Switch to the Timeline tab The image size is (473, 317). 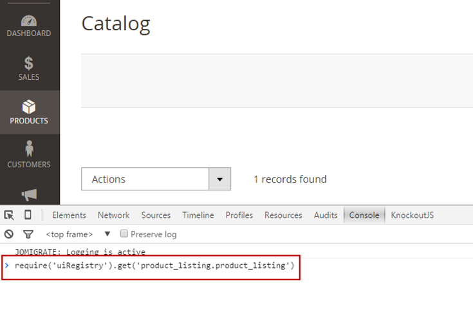[198, 215]
